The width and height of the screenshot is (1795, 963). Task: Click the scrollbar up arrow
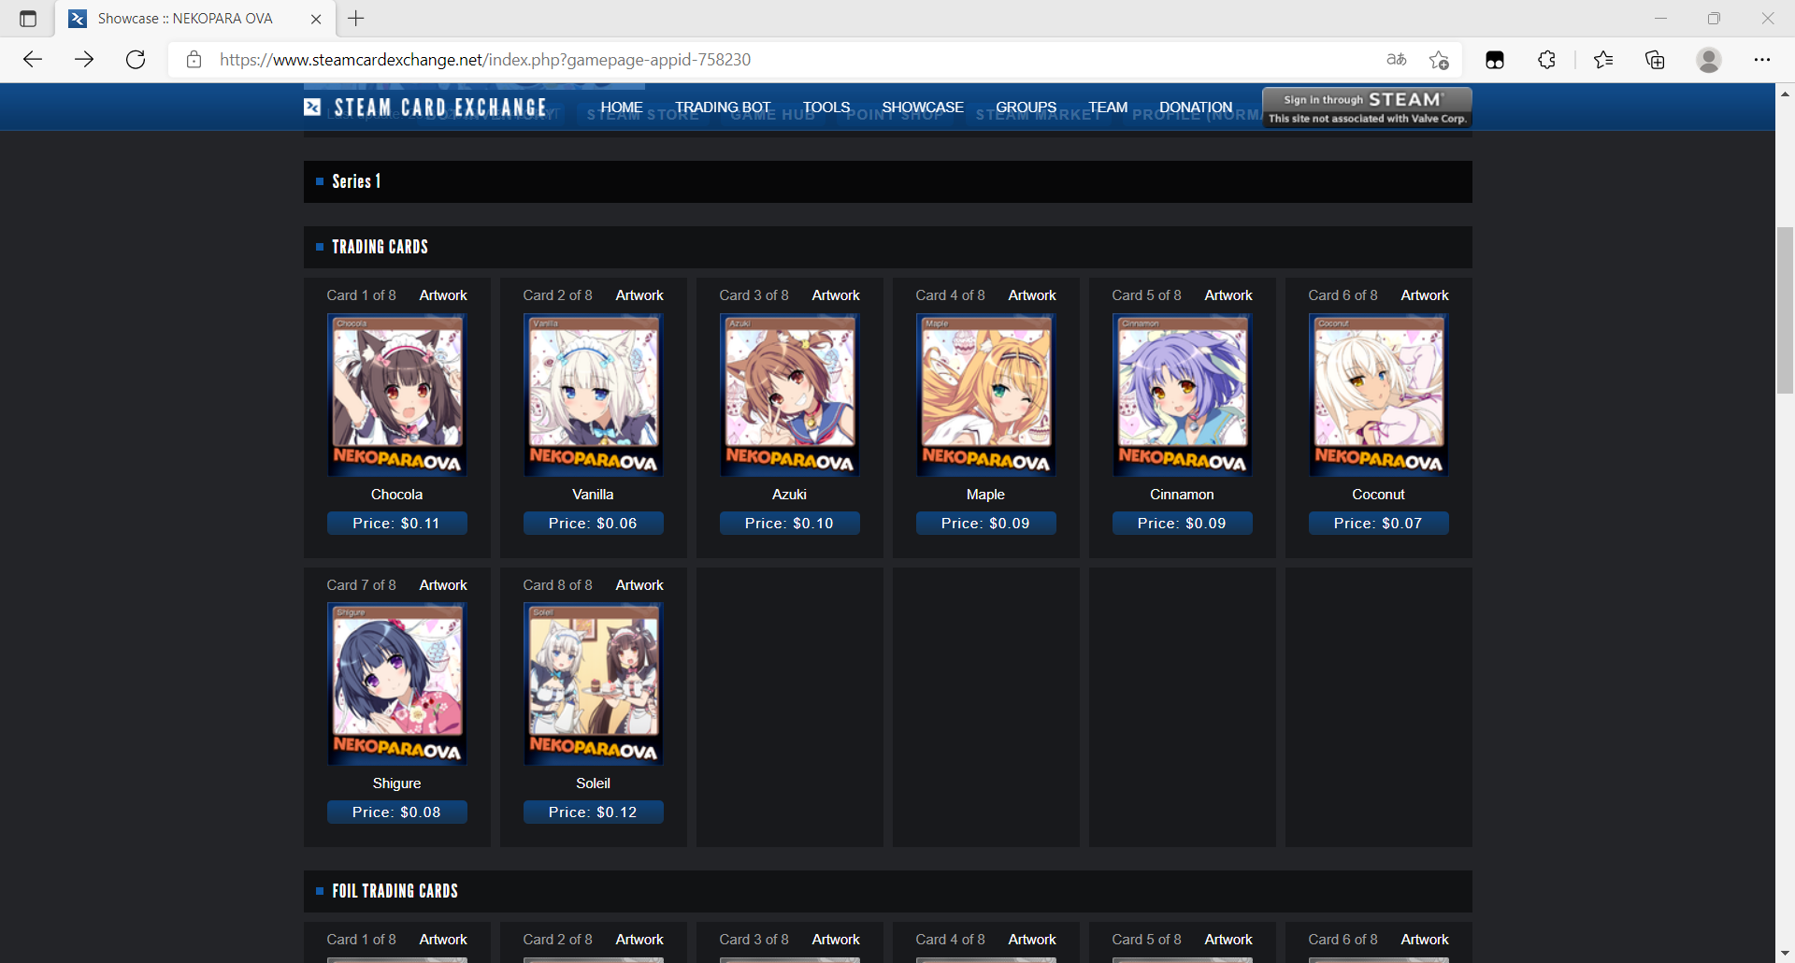tap(1785, 93)
